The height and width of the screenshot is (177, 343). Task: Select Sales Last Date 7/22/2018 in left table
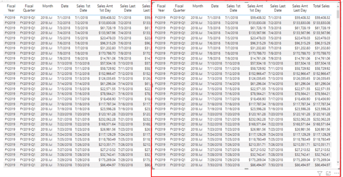pyautogui.click(x=125, y=124)
